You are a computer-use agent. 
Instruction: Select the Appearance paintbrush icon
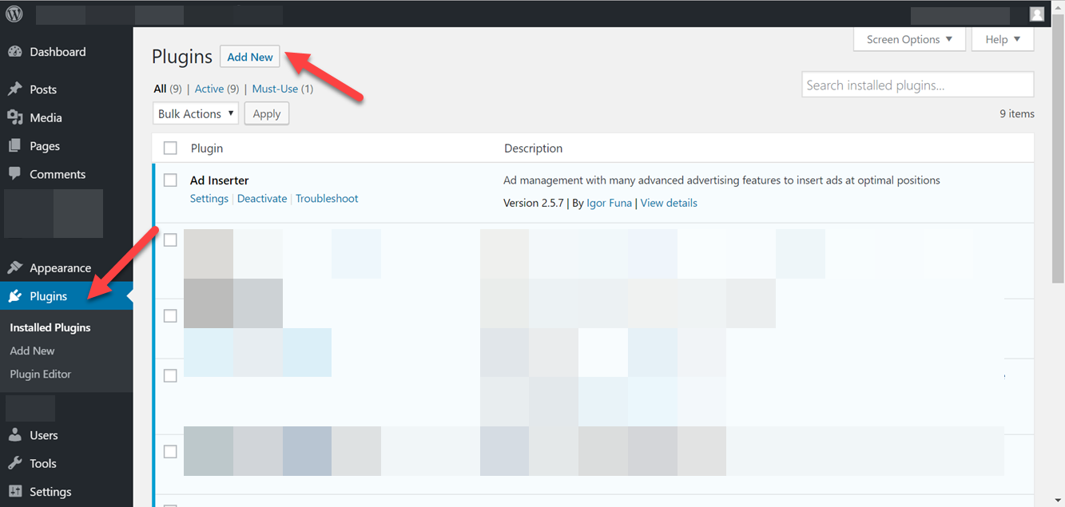(17, 267)
